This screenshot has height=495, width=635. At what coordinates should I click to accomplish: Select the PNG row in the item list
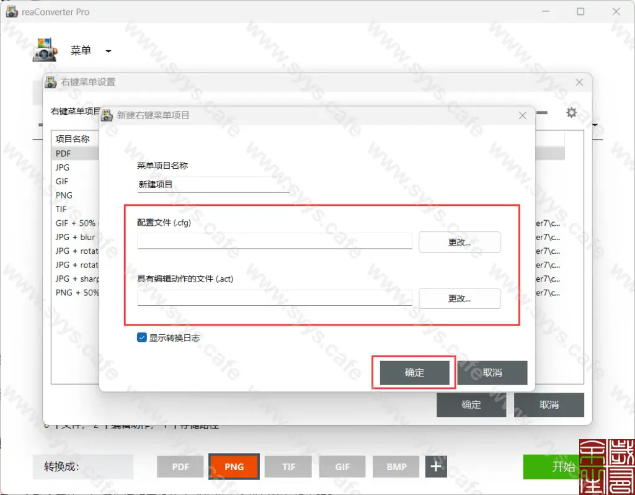[x=75, y=195]
